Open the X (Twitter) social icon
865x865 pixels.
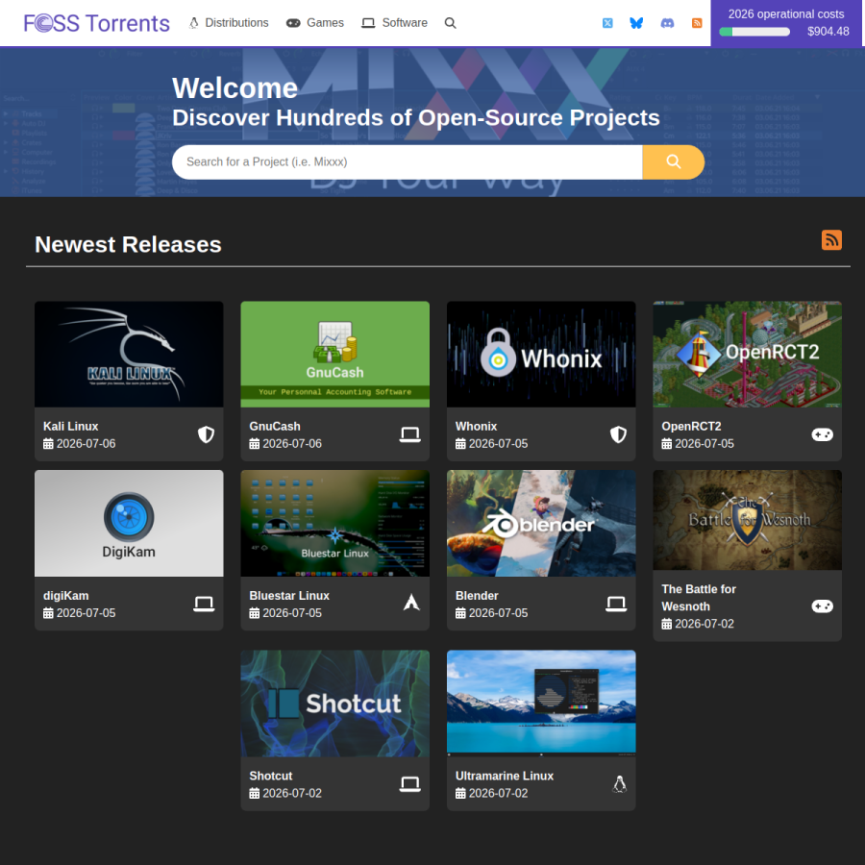607,23
